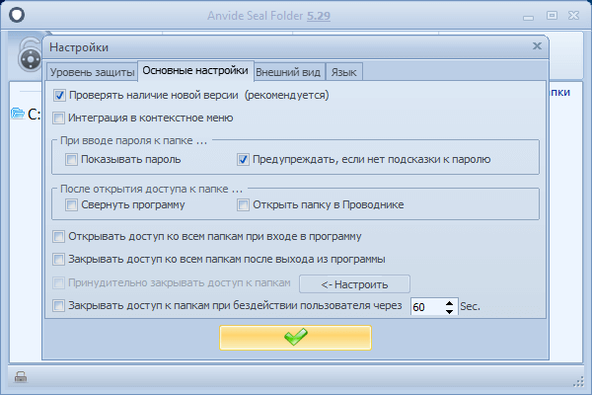592x395 pixels.
Task: Uncheck Проверять наличие новой версии
Action: (x=59, y=95)
